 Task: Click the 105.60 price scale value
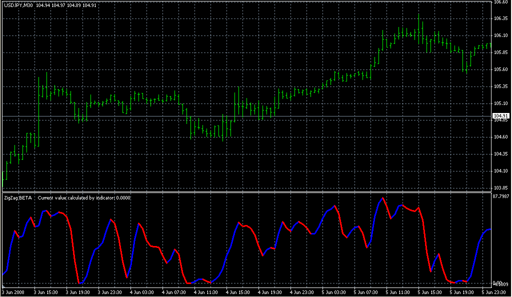tap(500, 69)
